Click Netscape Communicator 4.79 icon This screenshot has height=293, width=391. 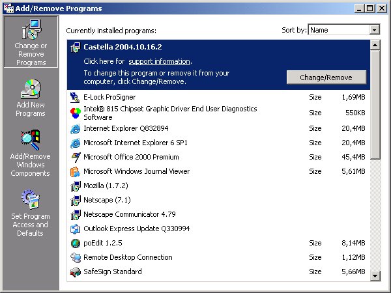[76, 214]
